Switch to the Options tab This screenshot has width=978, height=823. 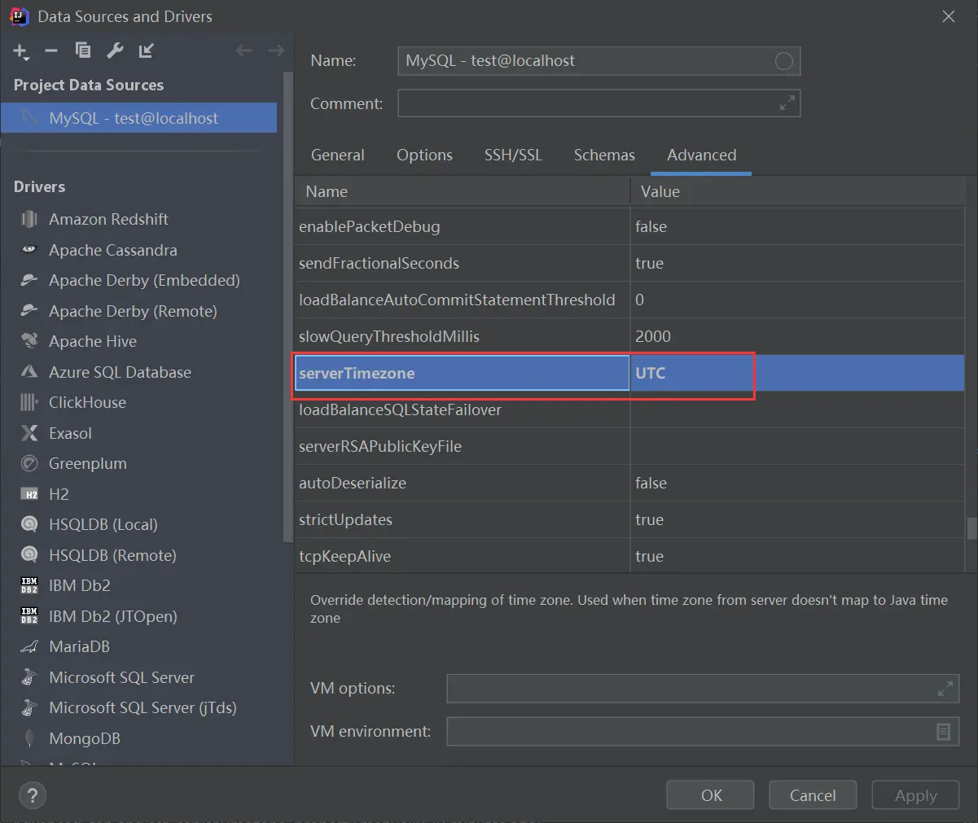424,155
